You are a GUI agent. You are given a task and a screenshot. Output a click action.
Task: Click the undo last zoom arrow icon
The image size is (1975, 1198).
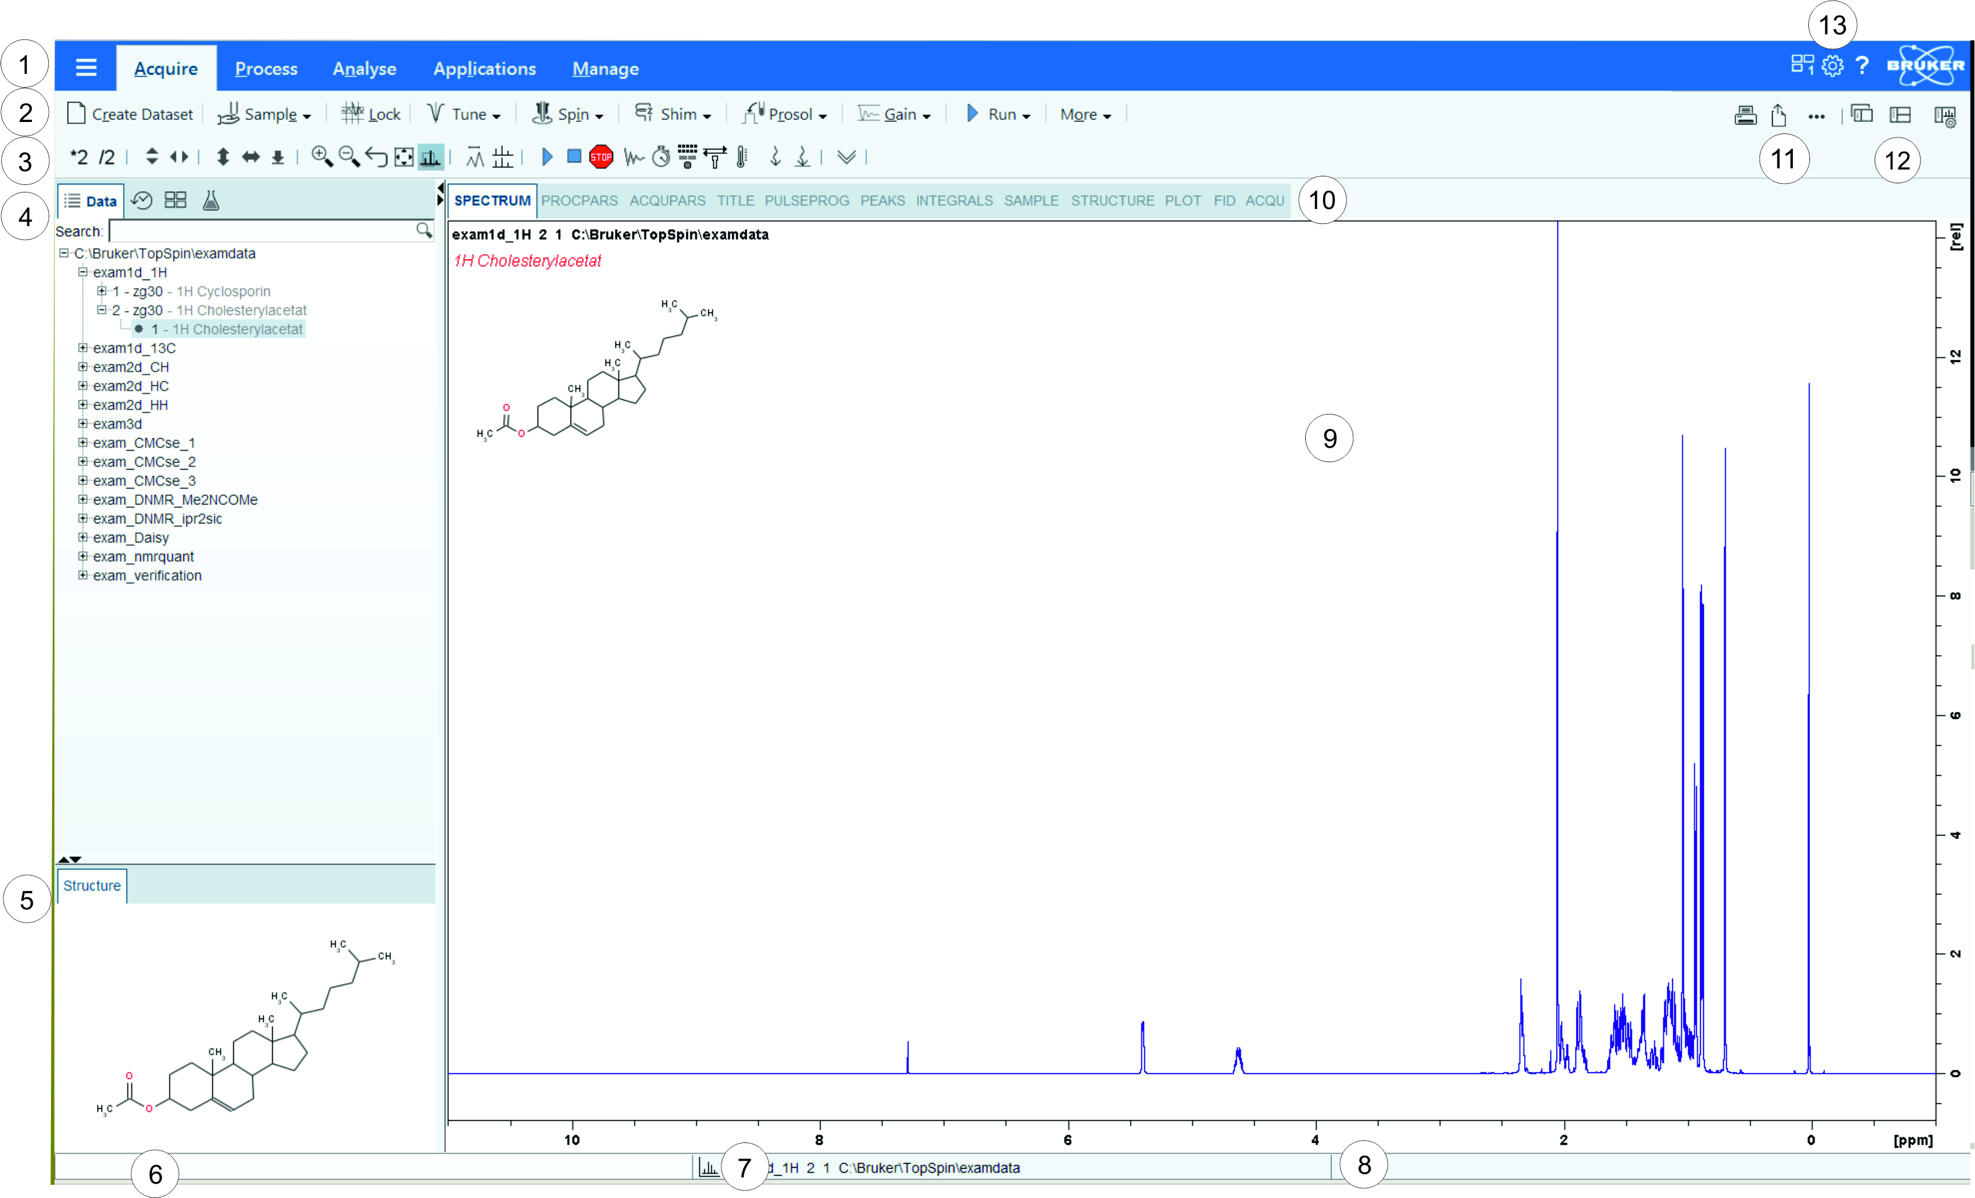[x=377, y=156]
